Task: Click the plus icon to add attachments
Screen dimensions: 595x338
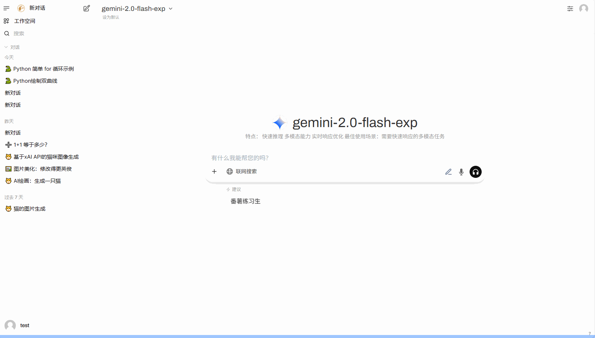Action: pyautogui.click(x=214, y=171)
